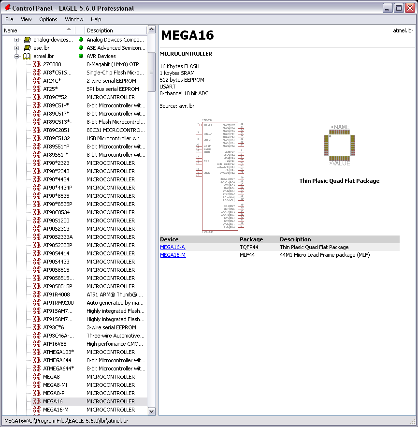Click the '3-wire serial EEPROM' description
The image size is (418, 427).
pyautogui.click(x=111, y=327)
